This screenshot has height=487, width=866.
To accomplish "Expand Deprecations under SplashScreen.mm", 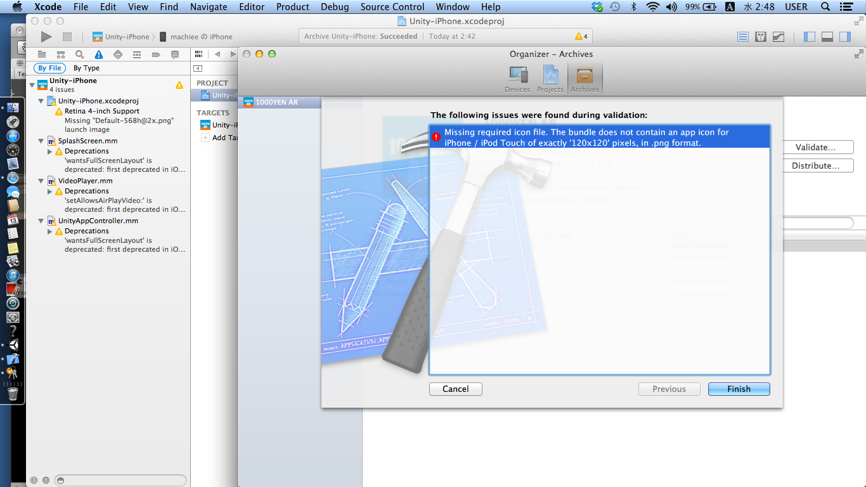I will pos(50,152).
